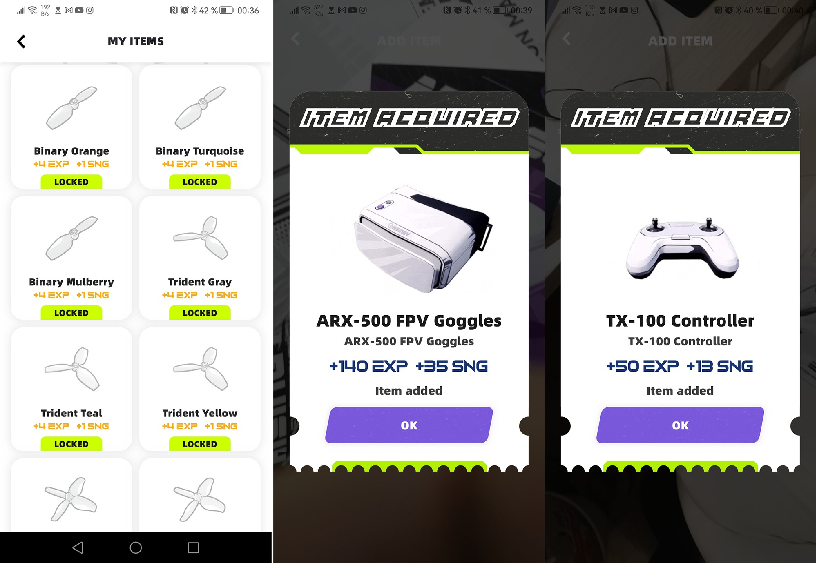
Task: Select the Binary Mulberry propeller icon
Action: coord(71,238)
